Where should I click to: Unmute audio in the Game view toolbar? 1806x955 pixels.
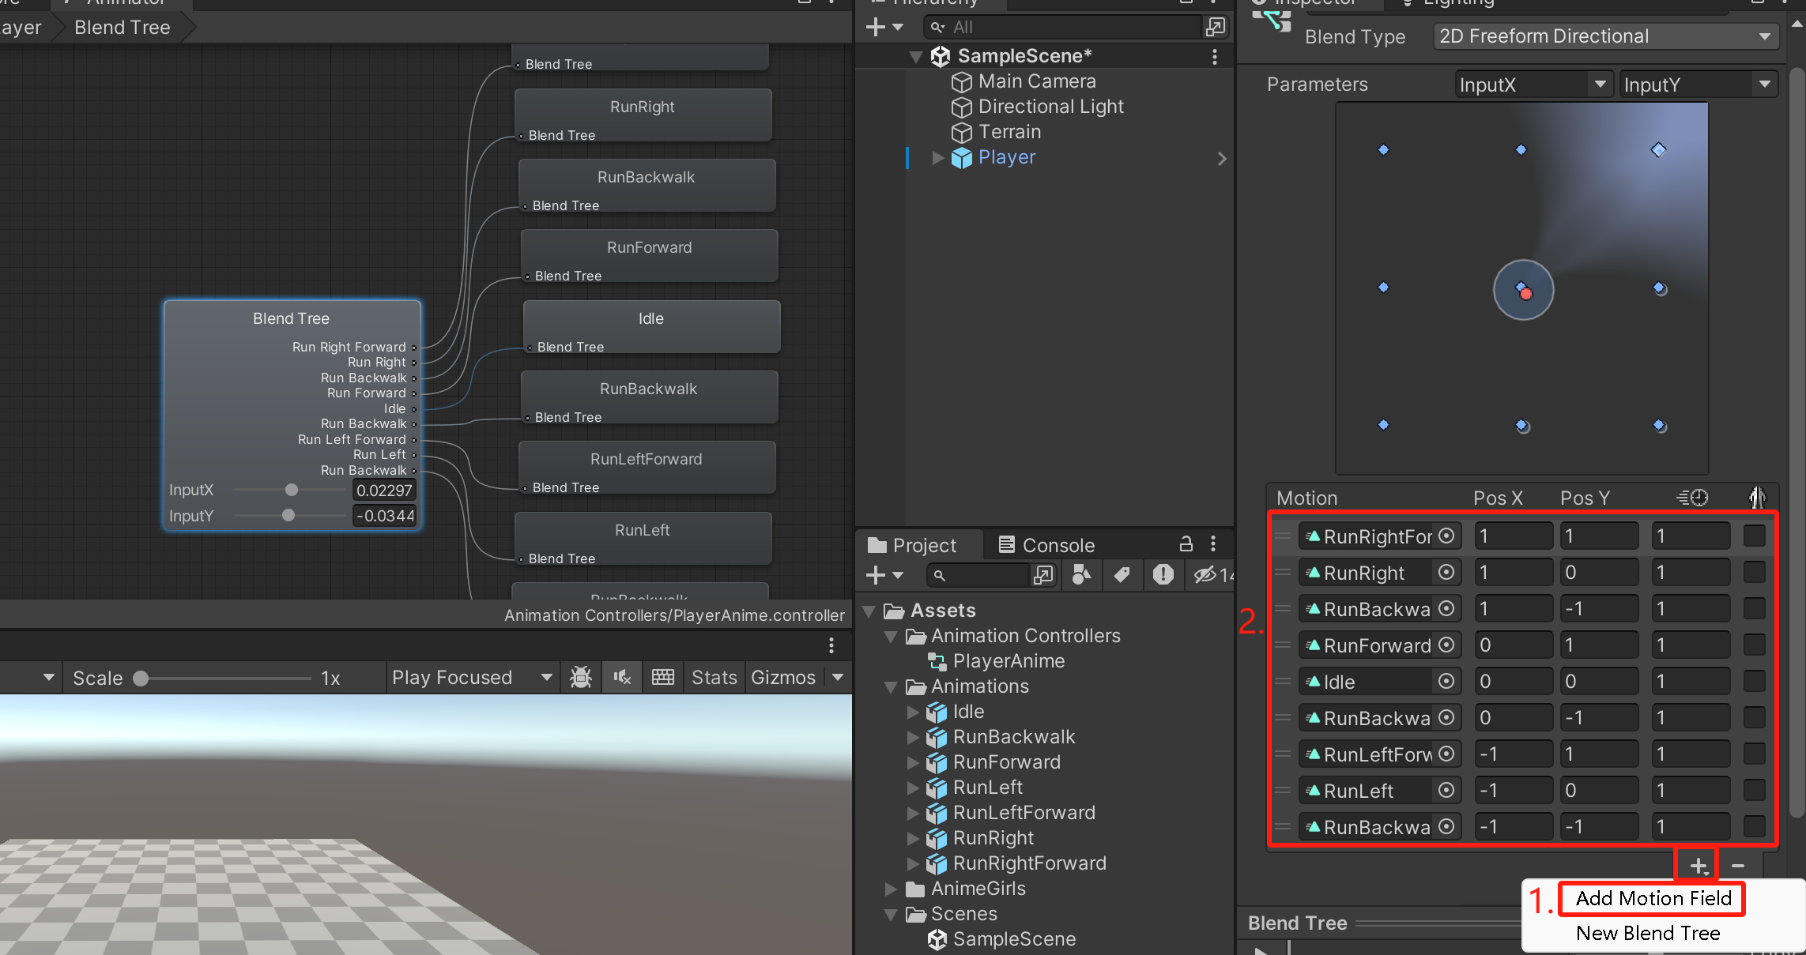[x=622, y=677]
